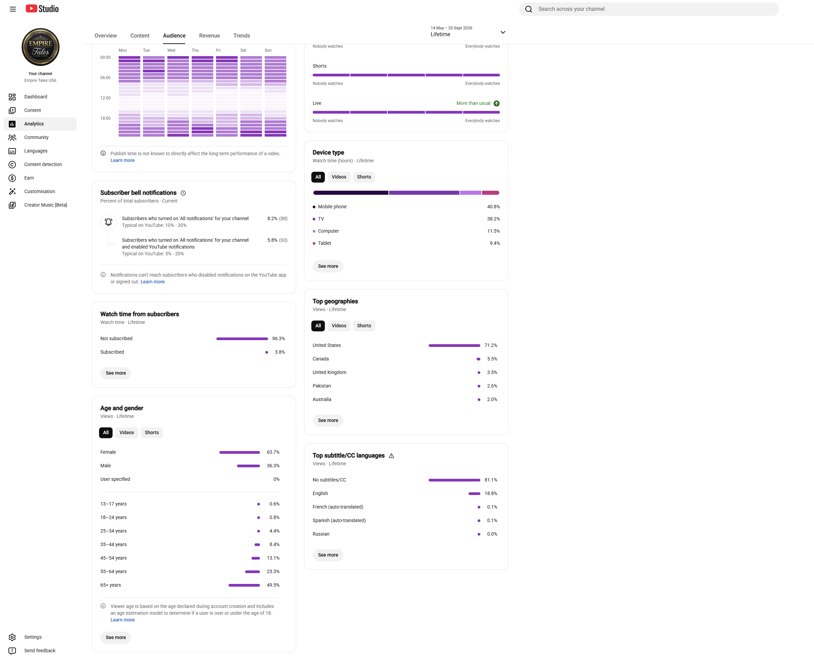Open the Trends tab
Screen dimensions: 814x659
(242, 36)
